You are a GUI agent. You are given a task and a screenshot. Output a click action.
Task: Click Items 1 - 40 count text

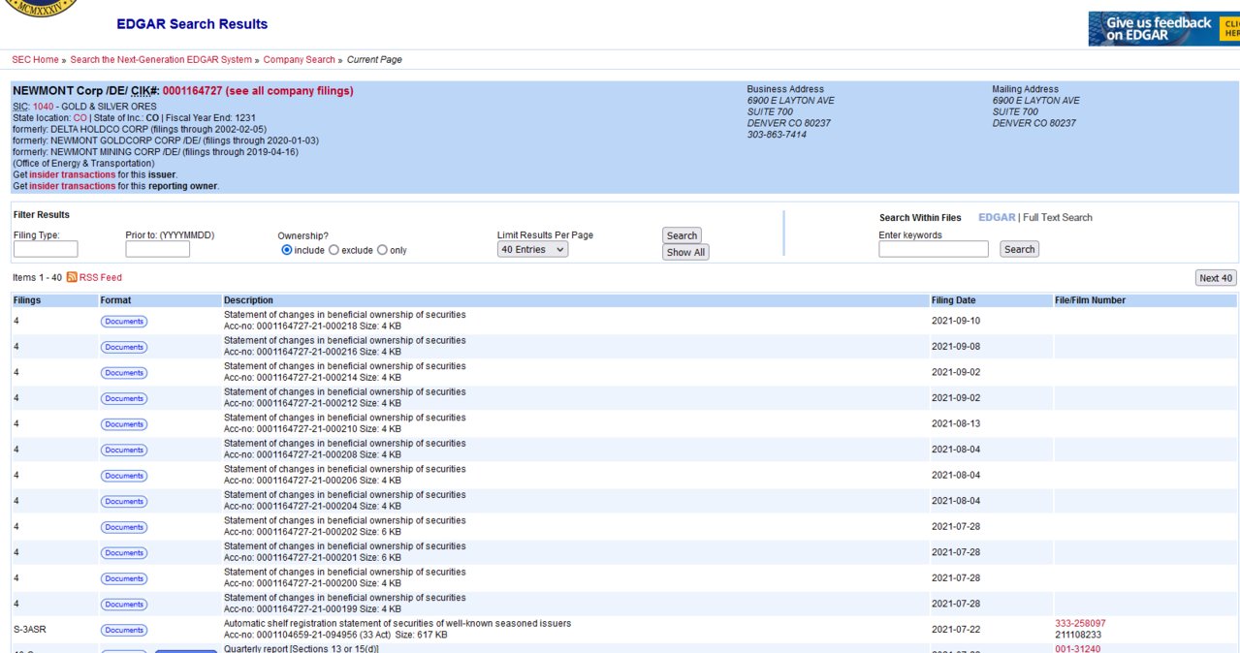click(37, 278)
